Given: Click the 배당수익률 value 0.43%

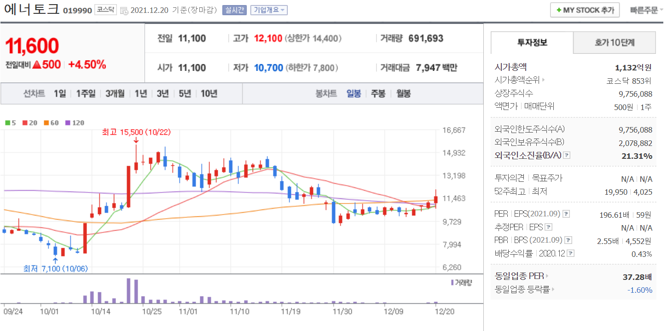Looking at the screenshot, I should (643, 254).
